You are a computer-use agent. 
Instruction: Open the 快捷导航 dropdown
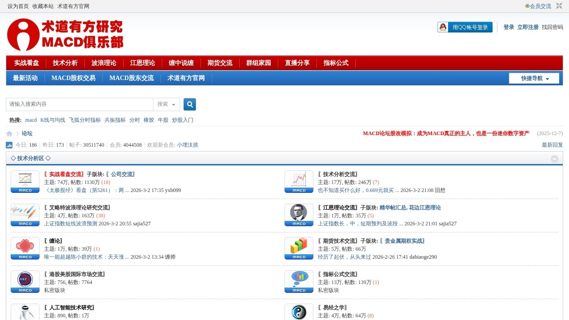(x=534, y=79)
